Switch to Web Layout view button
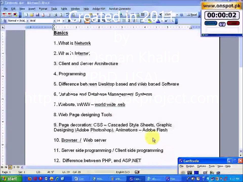 (x=6, y=167)
